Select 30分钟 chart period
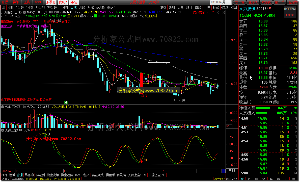The width and height of the screenshot is (300, 182). (52, 7)
